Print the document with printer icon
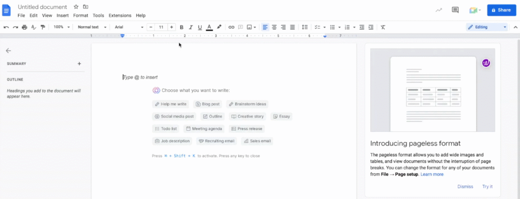The height and width of the screenshot is (199, 520). point(24,27)
